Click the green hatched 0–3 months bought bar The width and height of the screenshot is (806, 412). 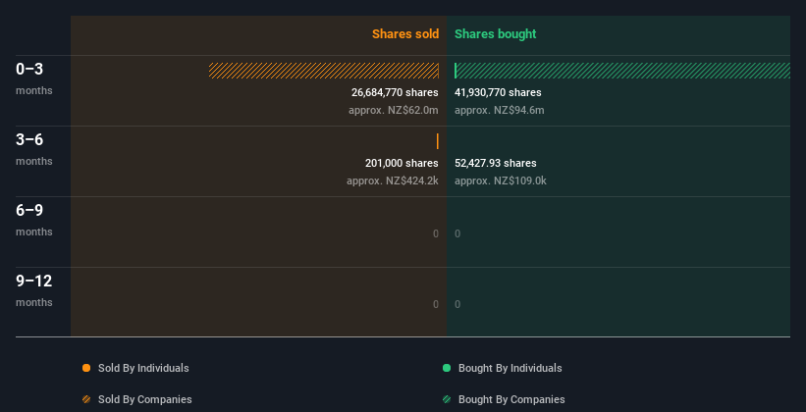(623, 71)
